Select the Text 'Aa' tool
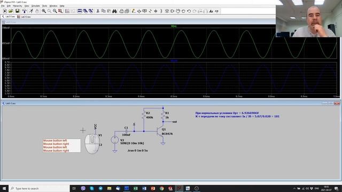 pos(211,11)
